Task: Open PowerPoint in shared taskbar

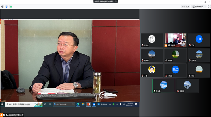Action: [x=89, y=104]
